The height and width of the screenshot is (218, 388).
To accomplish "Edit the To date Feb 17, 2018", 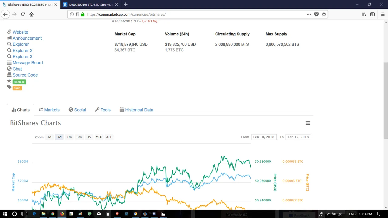I will (x=298, y=137).
